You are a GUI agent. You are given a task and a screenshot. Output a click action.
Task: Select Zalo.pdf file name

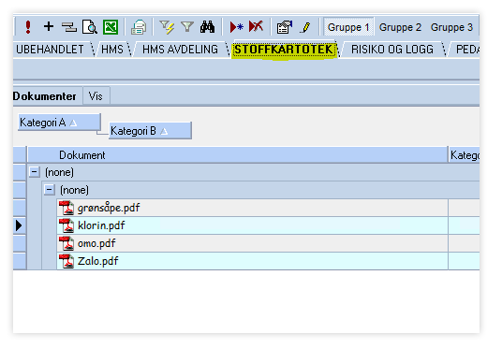(98, 261)
